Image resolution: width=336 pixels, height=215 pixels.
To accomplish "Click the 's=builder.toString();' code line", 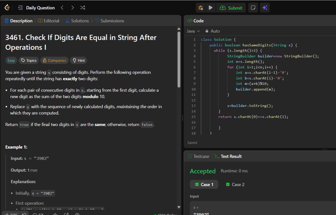I will [x=250, y=106].
